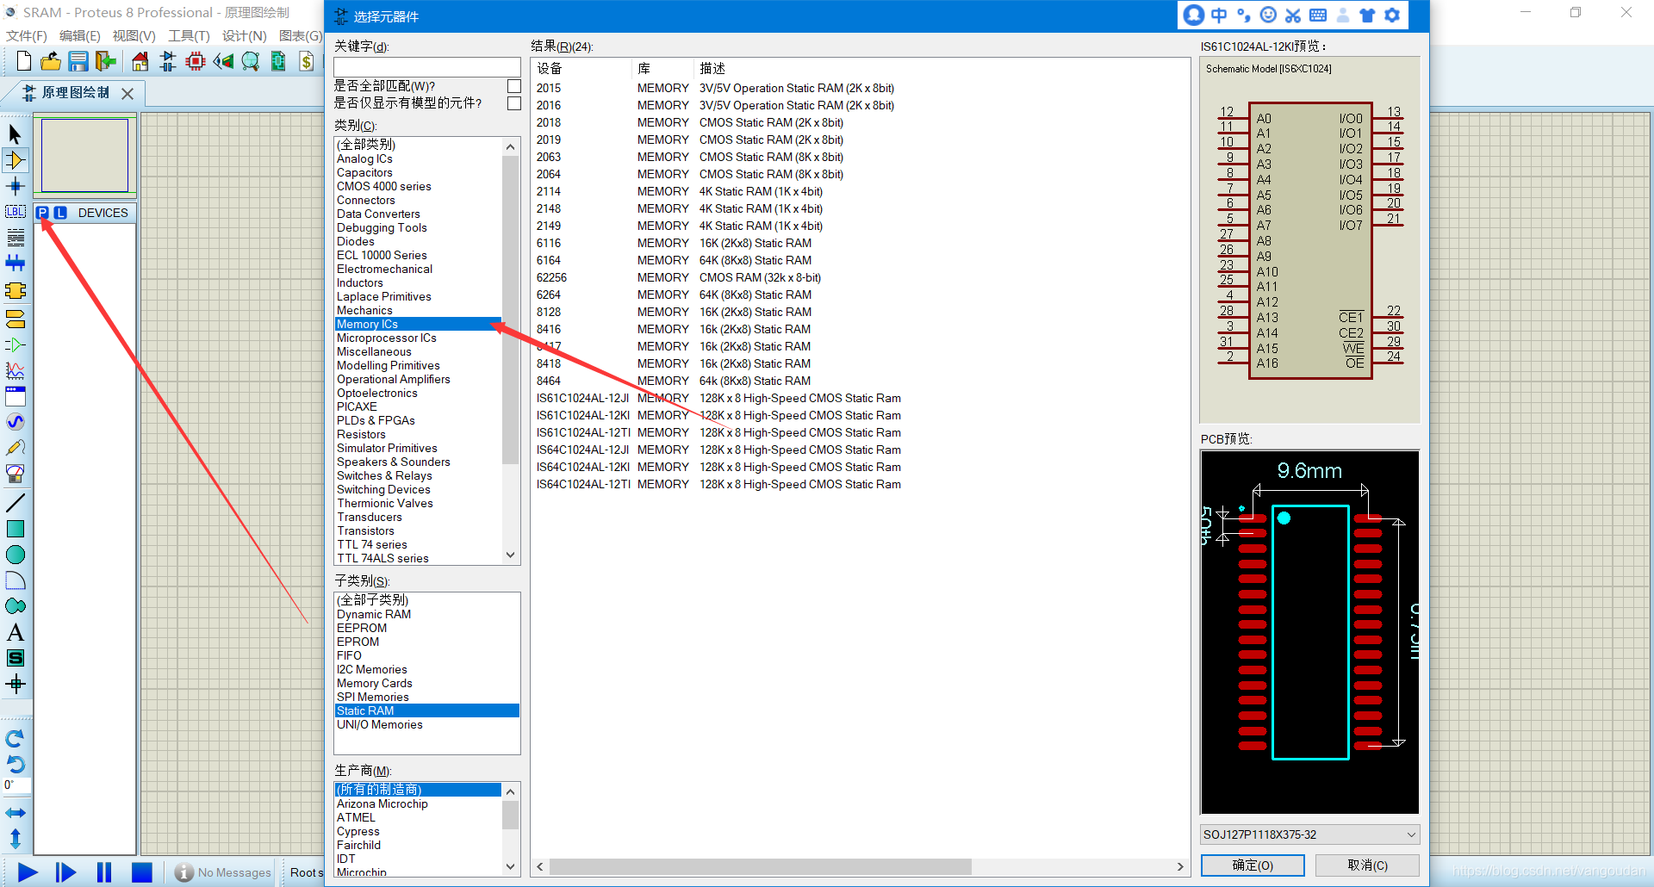This screenshot has height=887, width=1654.
Task: Open the Bill of Materials dollar icon
Action: [x=307, y=61]
